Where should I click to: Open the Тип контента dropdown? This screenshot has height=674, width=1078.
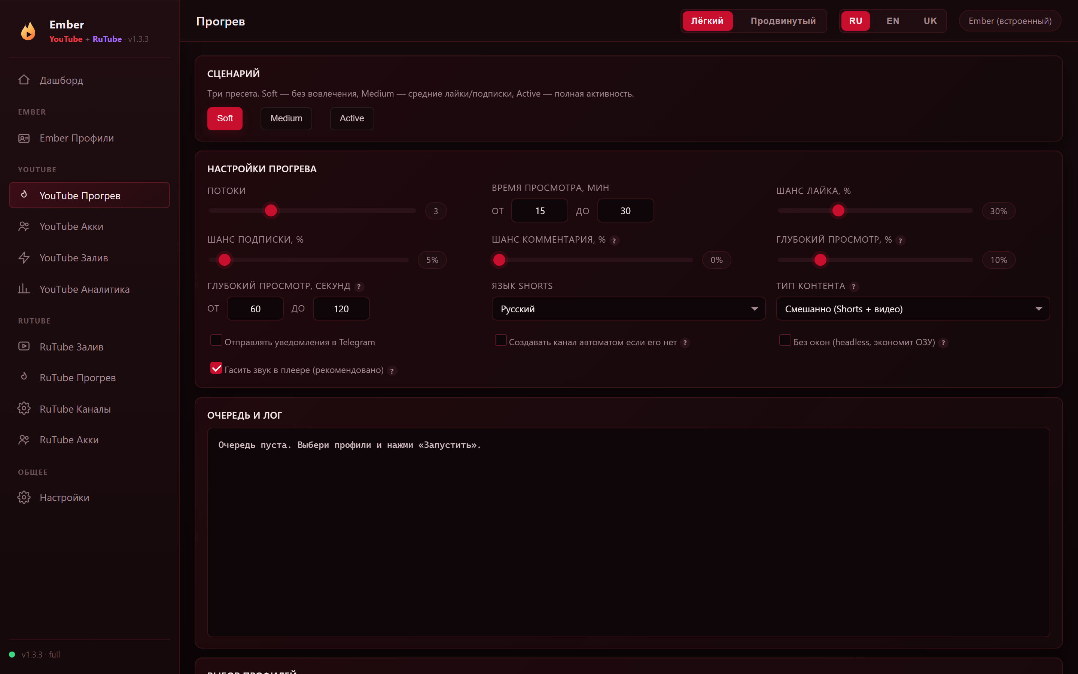913,309
